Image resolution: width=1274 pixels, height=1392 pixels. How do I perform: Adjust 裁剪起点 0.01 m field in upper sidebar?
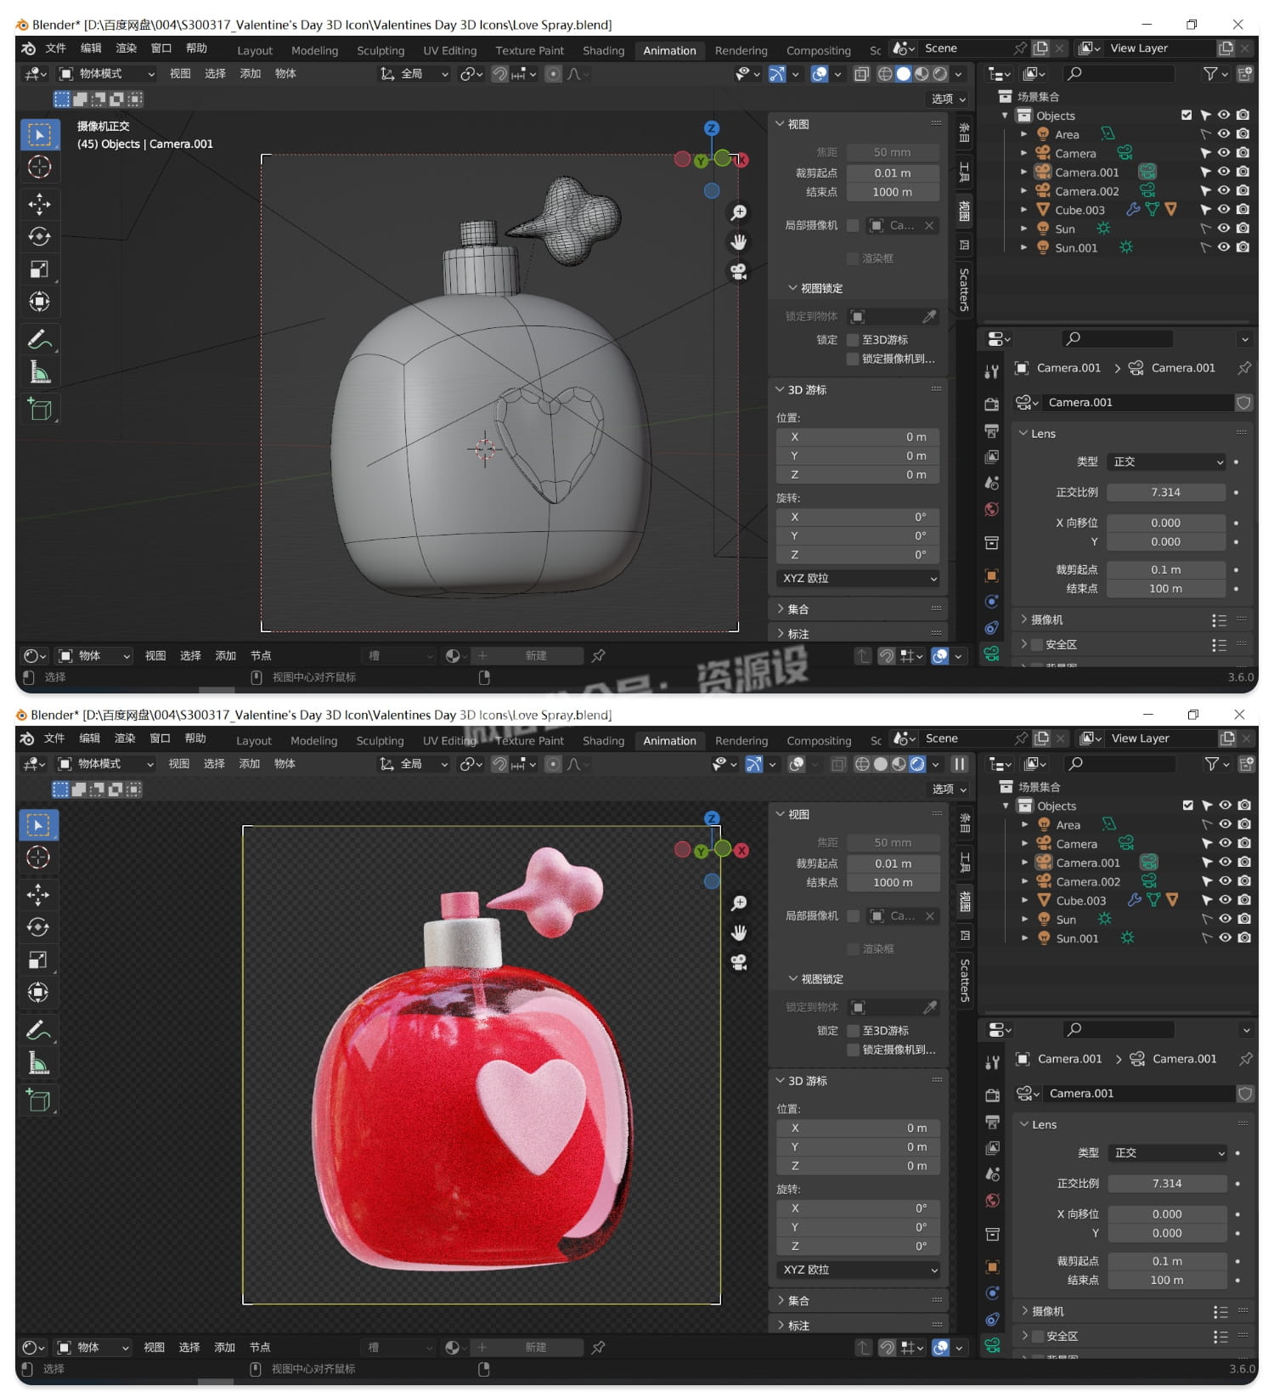point(893,173)
